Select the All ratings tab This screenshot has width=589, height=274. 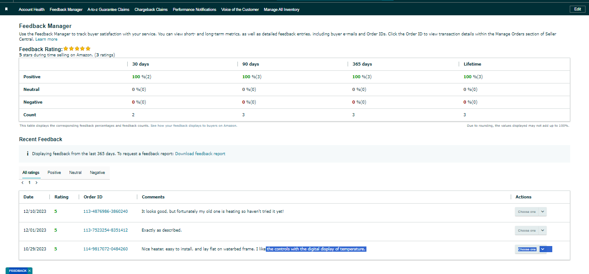pyautogui.click(x=31, y=173)
